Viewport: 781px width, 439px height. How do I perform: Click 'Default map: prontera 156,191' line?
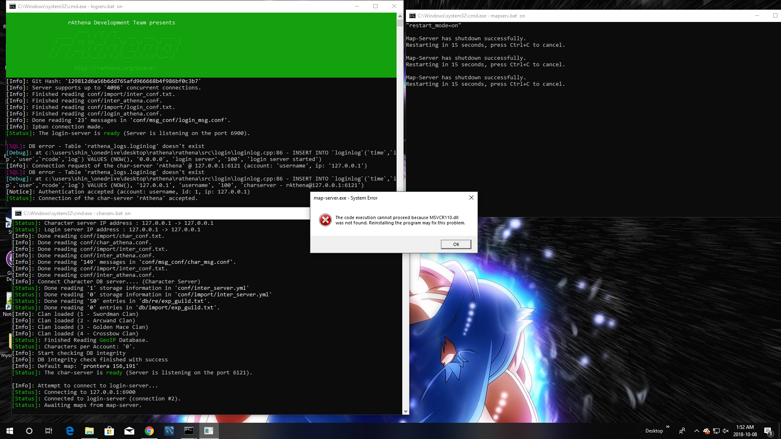click(x=75, y=366)
